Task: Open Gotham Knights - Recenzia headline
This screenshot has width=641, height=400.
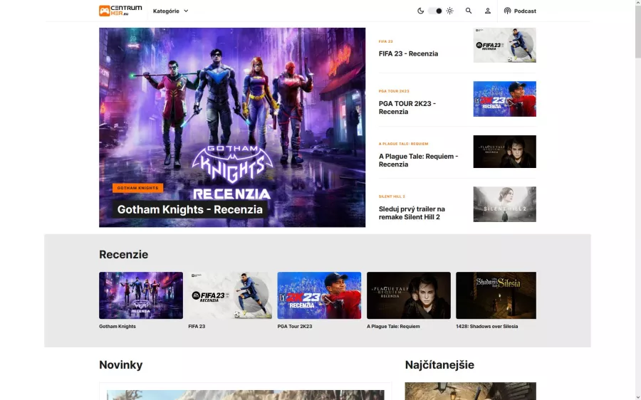Action: (x=189, y=209)
